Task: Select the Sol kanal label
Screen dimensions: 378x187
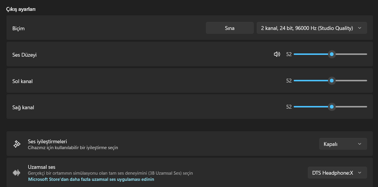Action: coord(22,81)
